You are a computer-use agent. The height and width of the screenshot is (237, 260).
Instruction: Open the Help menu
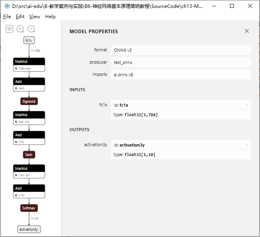coord(50,17)
